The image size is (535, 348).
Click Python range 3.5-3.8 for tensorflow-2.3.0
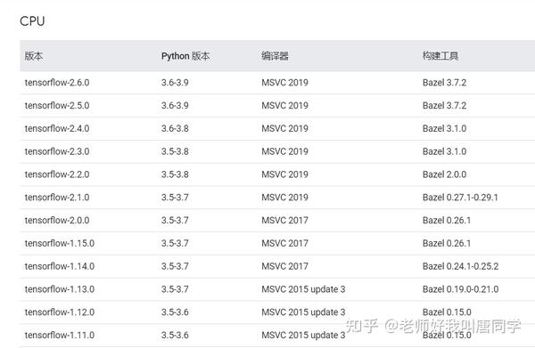pyautogui.click(x=175, y=151)
